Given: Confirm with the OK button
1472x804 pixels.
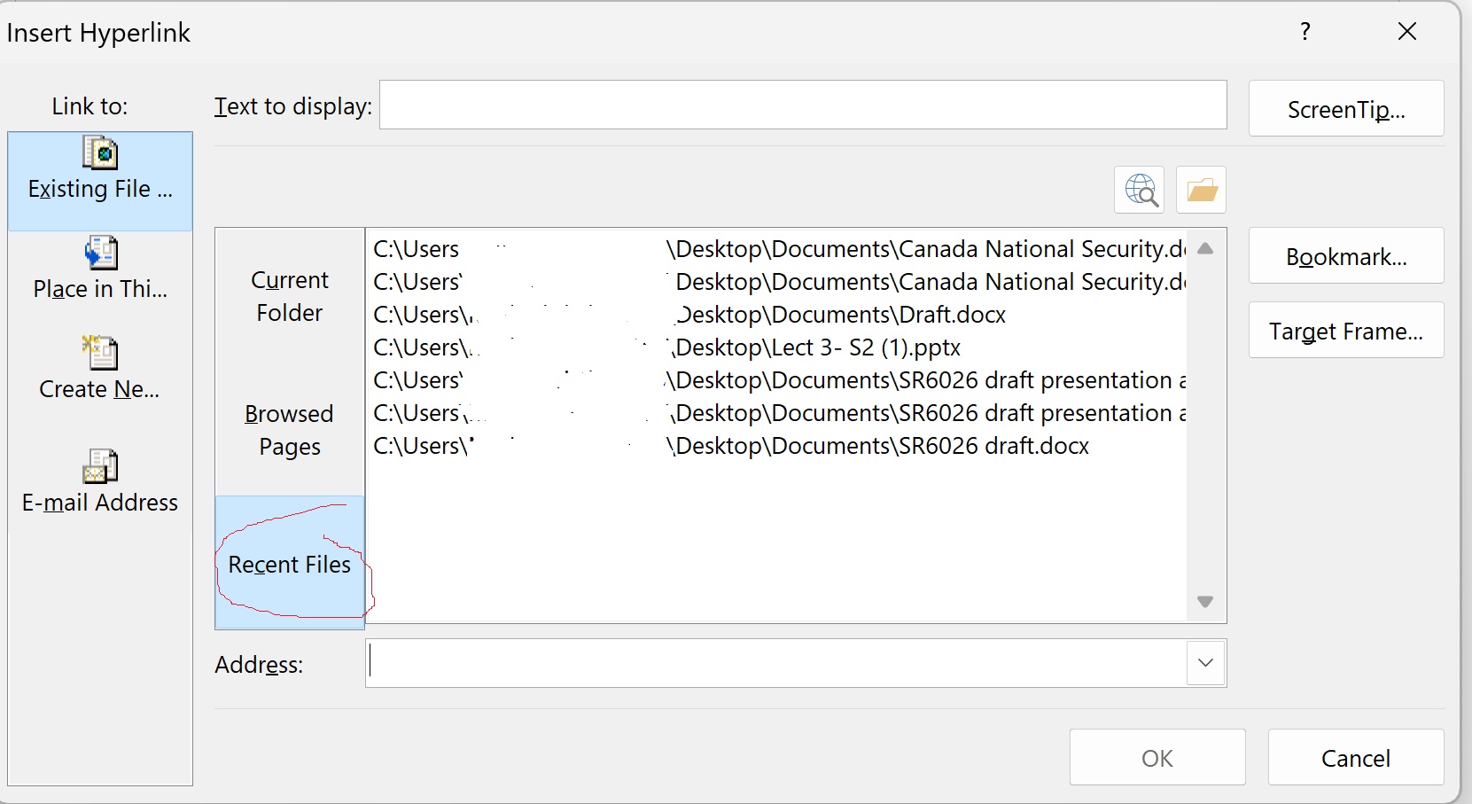Looking at the screenshot, I should (x=1157, y=757).
